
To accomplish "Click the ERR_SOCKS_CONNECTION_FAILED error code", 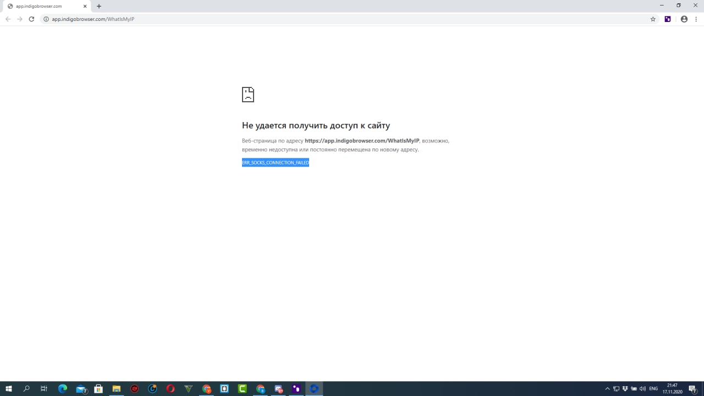I will (276, 163).
